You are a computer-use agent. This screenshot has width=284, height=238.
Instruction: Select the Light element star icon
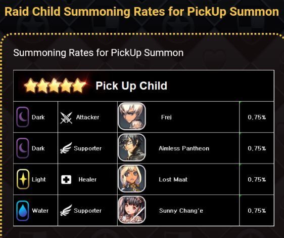23,179
